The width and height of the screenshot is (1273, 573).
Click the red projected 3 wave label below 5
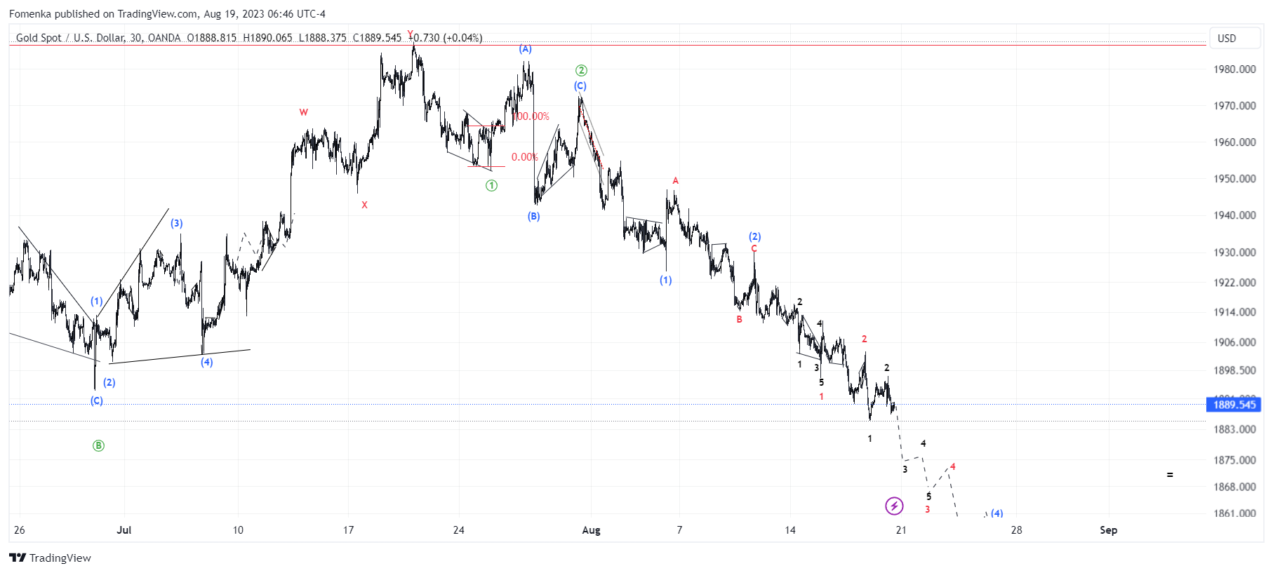928,509
